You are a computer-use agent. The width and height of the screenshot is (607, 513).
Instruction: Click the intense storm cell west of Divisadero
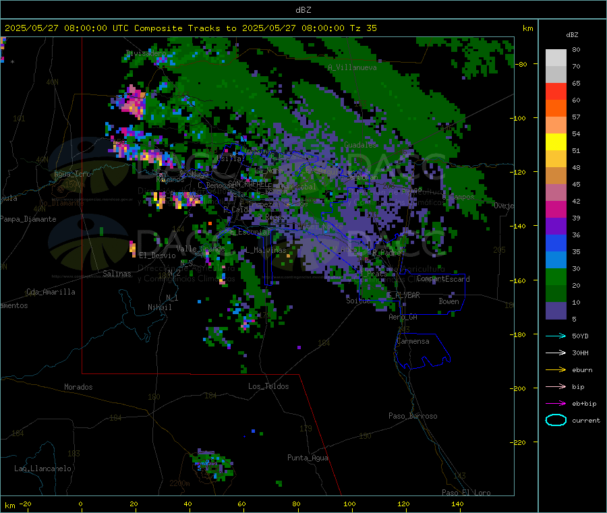[x=132, y=102]
